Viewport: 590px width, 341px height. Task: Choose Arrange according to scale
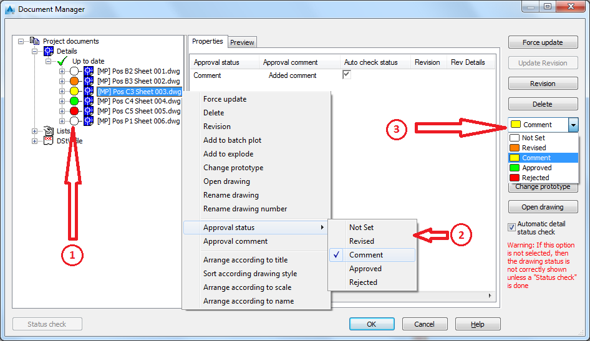pos(247,287)
